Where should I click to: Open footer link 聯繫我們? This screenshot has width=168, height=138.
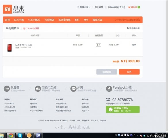85,107
